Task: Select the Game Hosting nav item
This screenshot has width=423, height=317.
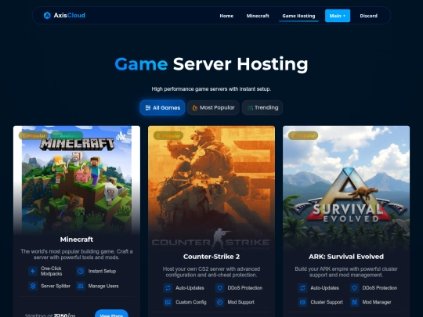Action: coord(298,16)
